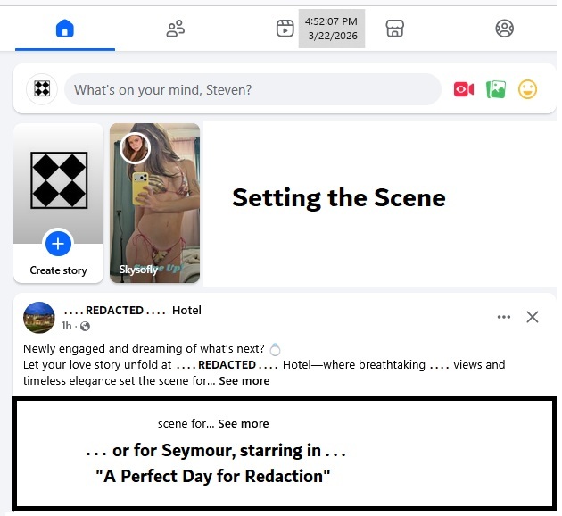Image resolution: width=562 pixels, height=516 pixels.
Task: Expand the hotel post caption with See more
Action: pos(244,380)
